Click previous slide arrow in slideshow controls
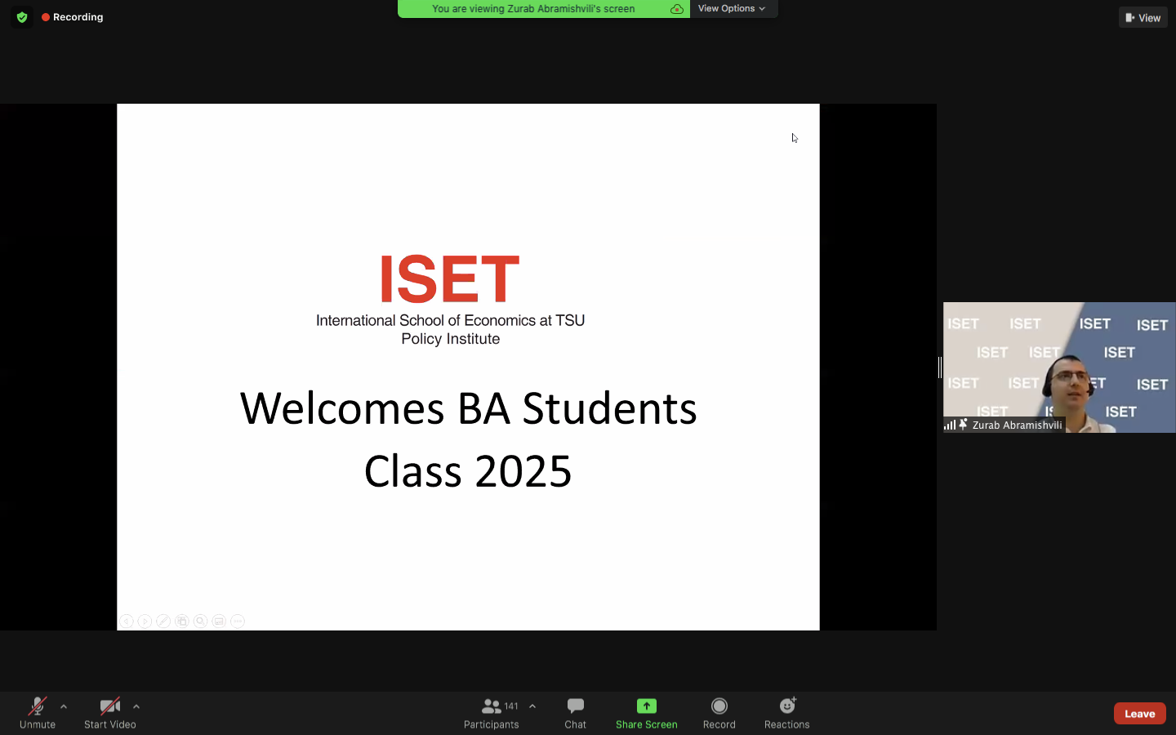The height and width of the screenshot is (735, 1176). point(127,621)
